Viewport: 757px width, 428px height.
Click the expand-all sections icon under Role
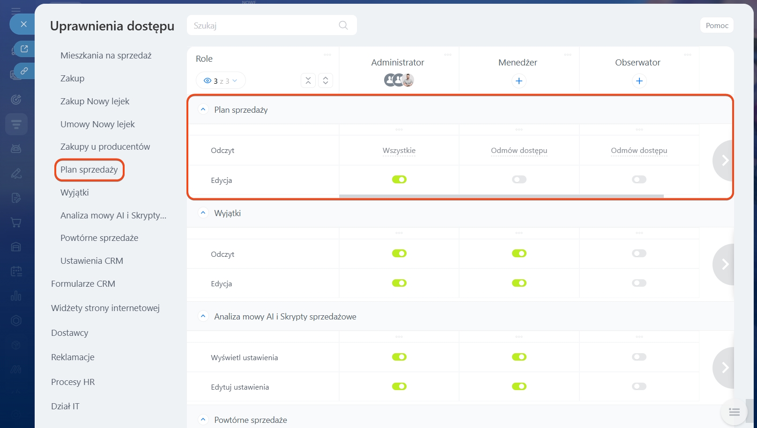pos(326,80)
